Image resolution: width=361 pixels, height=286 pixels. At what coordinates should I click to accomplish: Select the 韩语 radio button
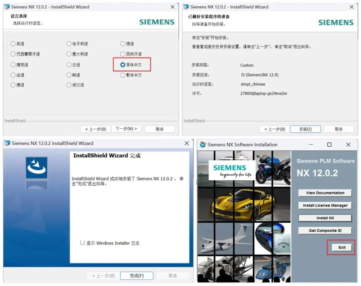coord(69,75)
